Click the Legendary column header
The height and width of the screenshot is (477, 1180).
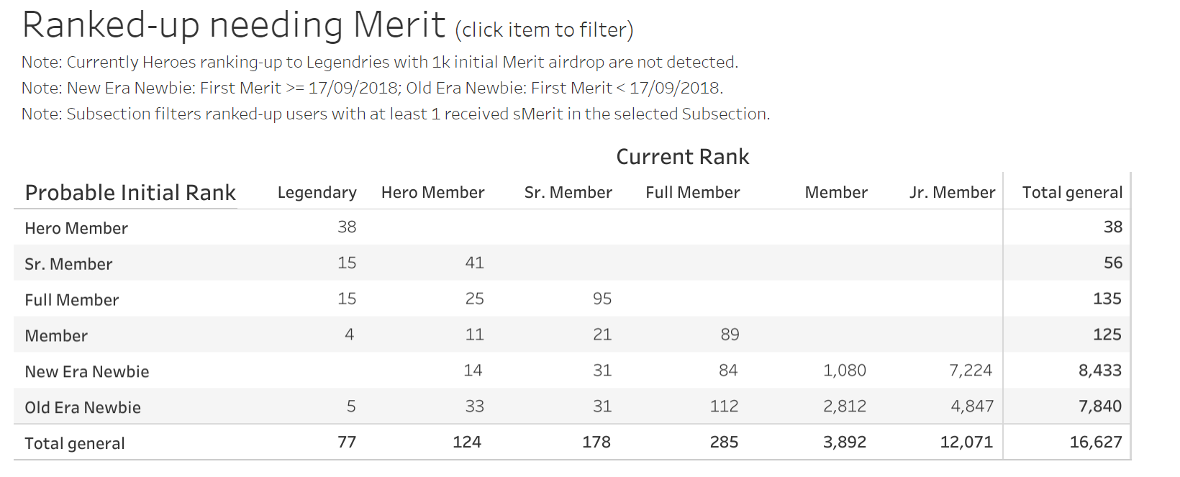317,193
